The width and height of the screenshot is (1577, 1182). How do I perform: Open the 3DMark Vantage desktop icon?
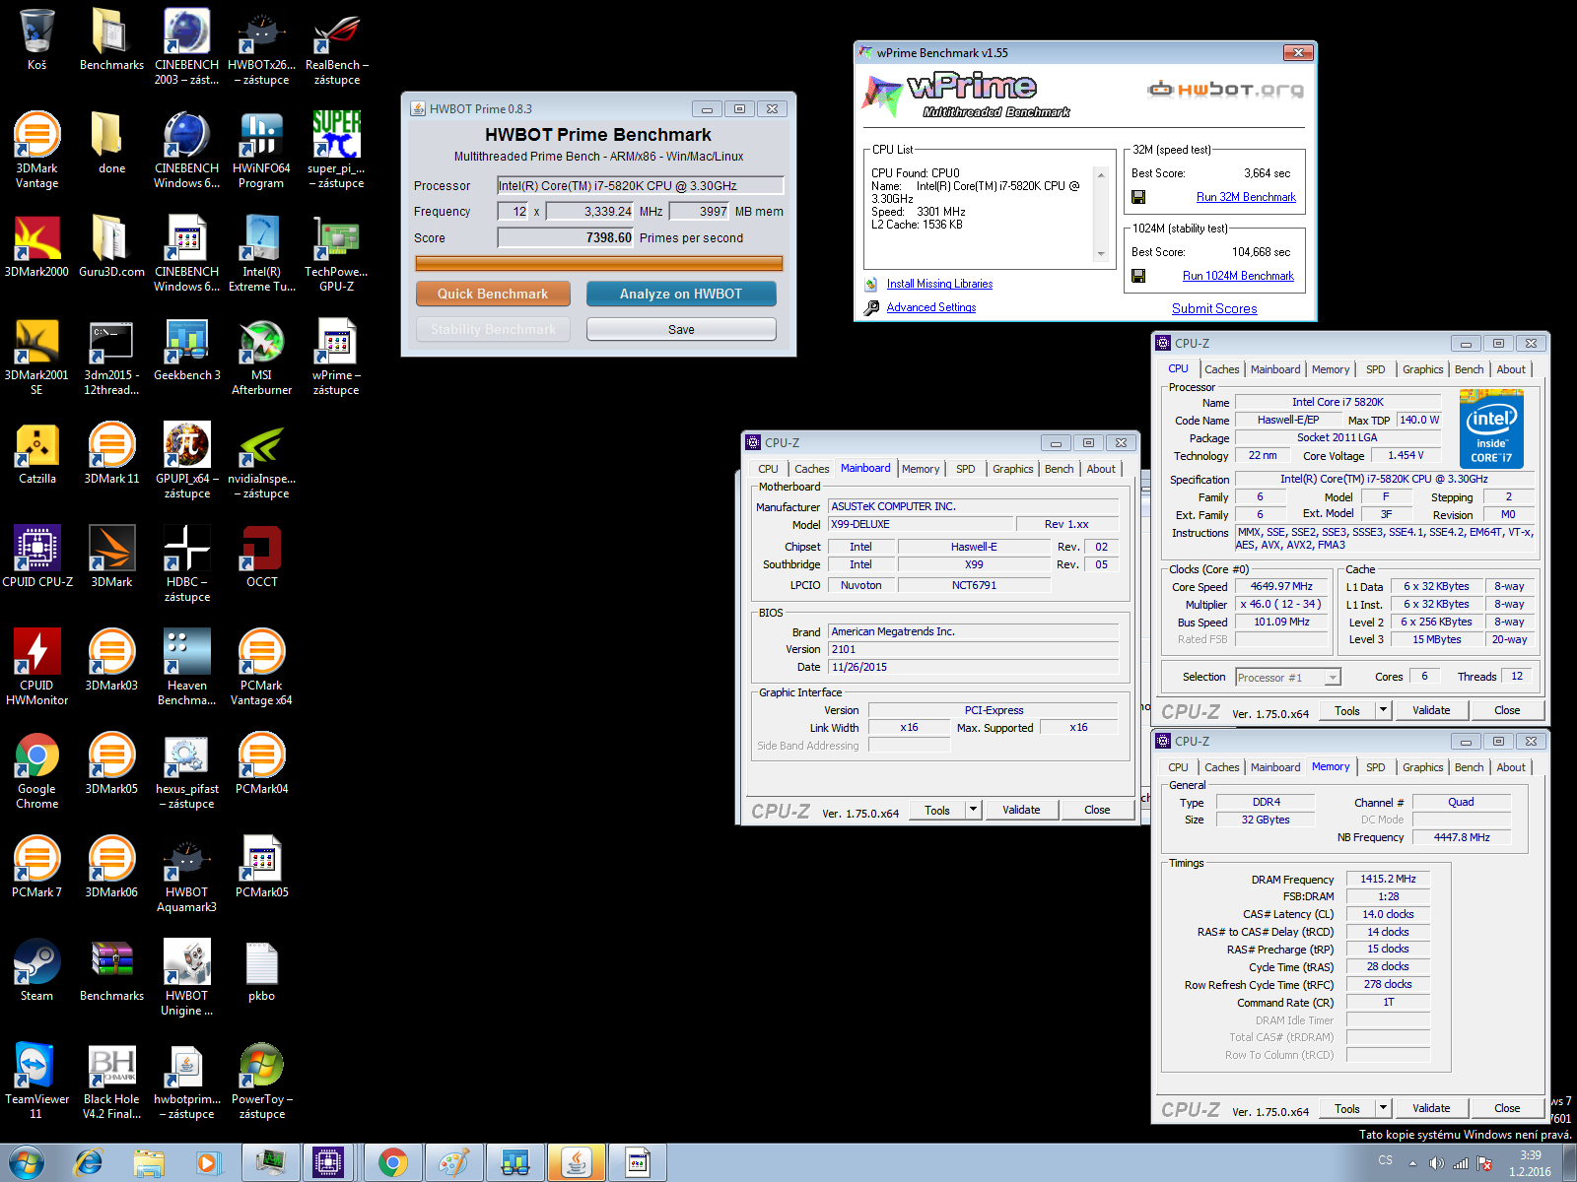coord(37,150)
